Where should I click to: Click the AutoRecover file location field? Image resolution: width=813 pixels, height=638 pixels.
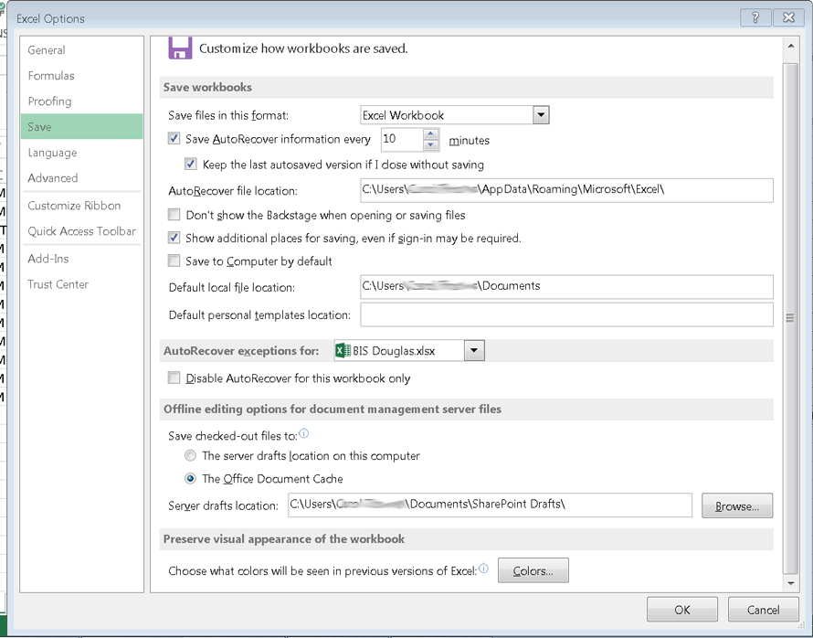pyautogui.click(x=566, y=190)
